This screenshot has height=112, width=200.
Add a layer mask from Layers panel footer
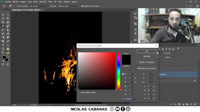click(x=179, y=104)
